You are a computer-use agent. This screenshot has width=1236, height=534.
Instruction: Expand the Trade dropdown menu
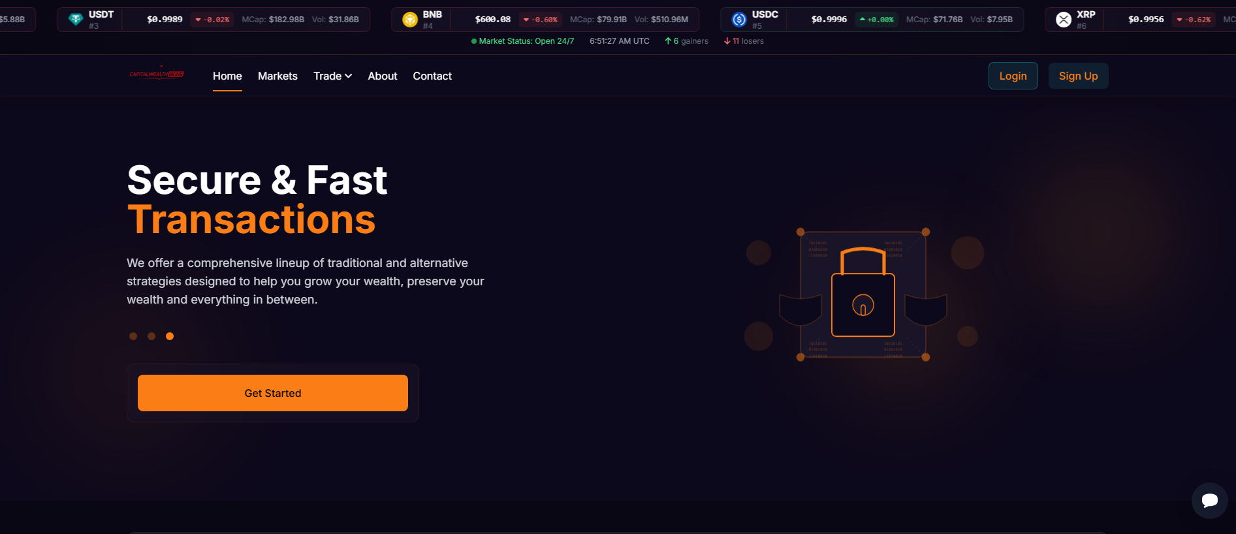pos(332,76)
